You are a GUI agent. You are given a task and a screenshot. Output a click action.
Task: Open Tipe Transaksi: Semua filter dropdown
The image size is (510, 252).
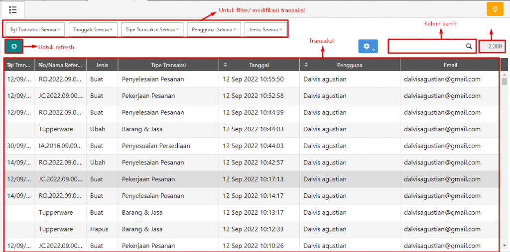click(152, 29)
